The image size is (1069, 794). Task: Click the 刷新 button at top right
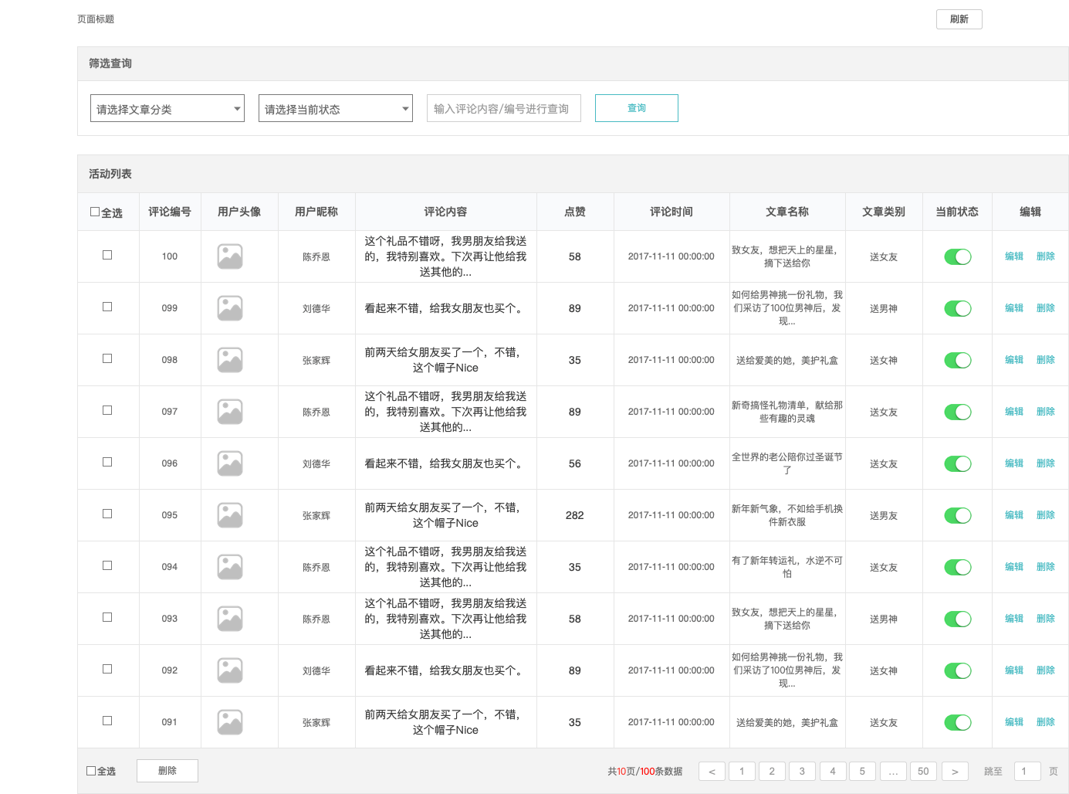(959, 19)
